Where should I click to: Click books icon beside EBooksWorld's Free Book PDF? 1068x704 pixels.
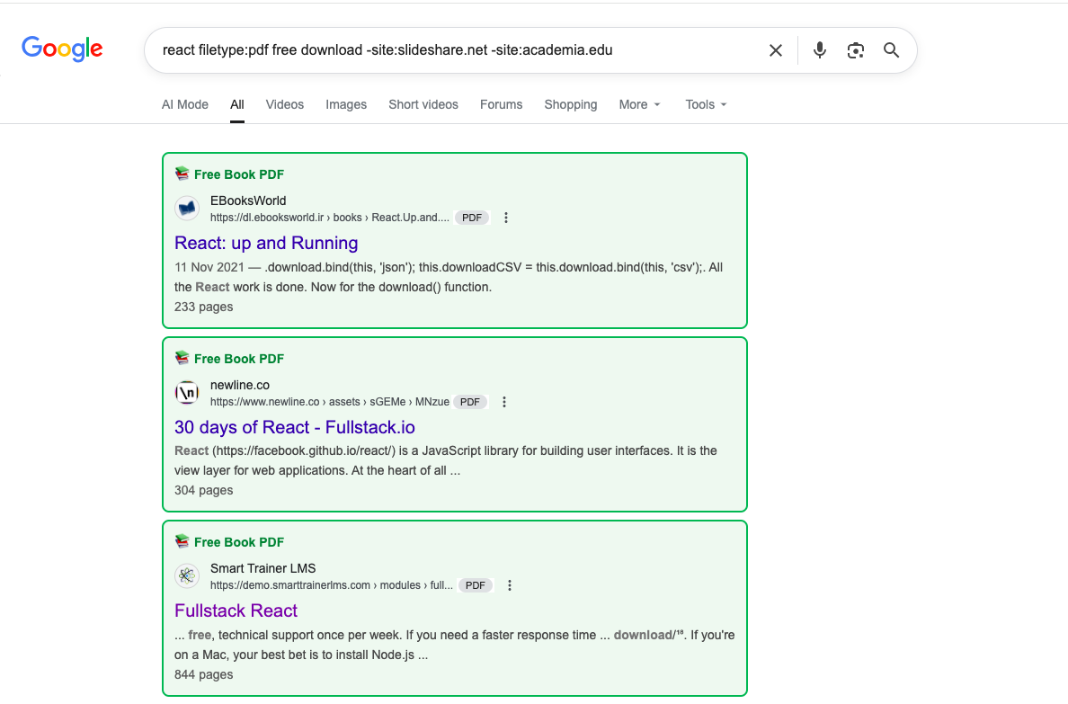(x=182, y=174)
